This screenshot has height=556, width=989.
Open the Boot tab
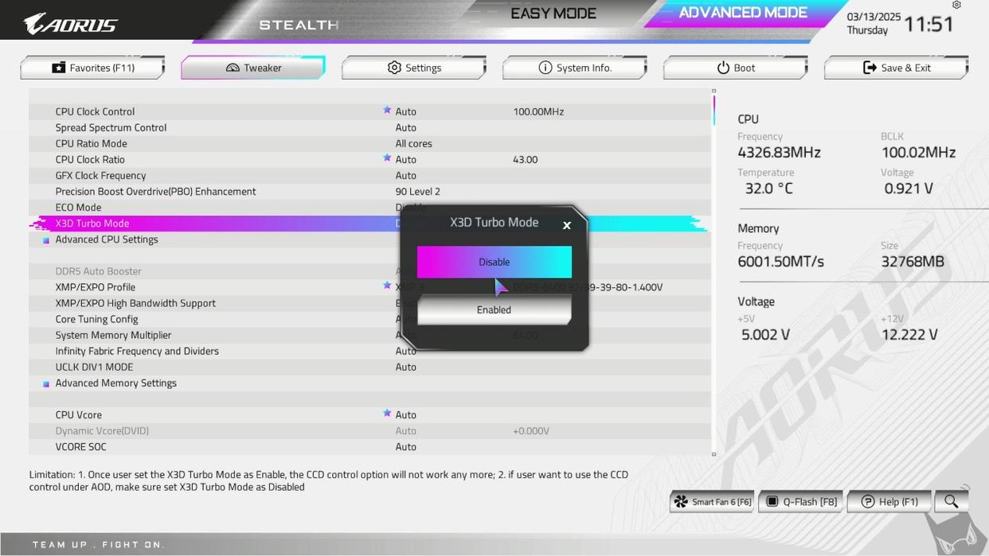[x=736, y=68]
